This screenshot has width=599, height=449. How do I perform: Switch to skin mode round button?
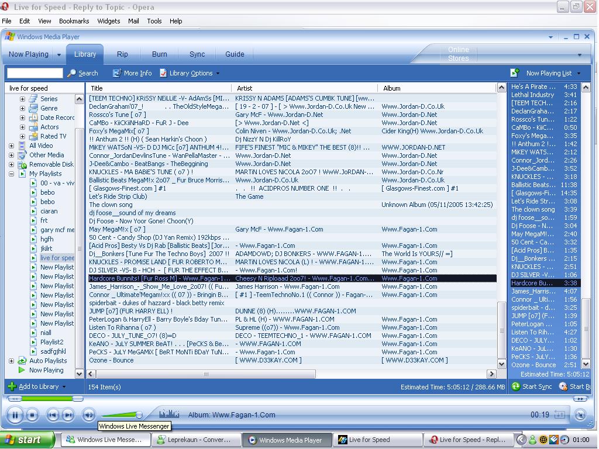pyautogui.click(x=580, y=415)
